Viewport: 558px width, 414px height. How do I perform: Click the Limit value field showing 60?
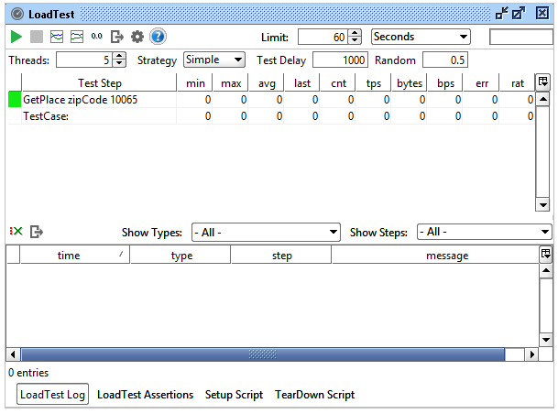[x=323, y=37]
